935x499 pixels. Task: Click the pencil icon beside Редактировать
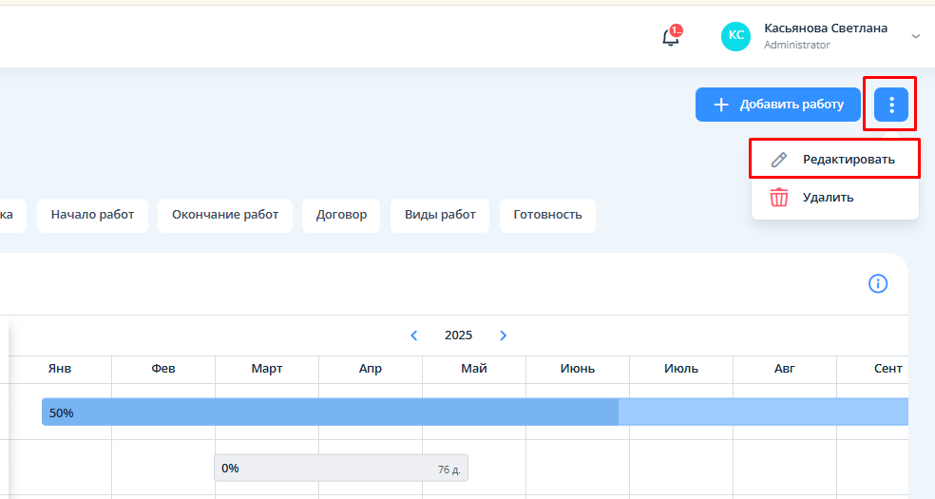click(x=779, y=160)
